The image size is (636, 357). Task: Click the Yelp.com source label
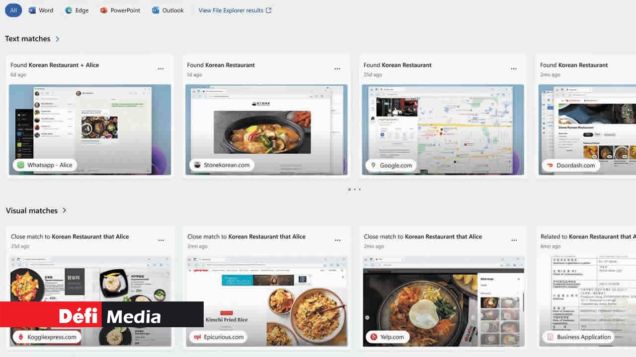coord(387,337)
